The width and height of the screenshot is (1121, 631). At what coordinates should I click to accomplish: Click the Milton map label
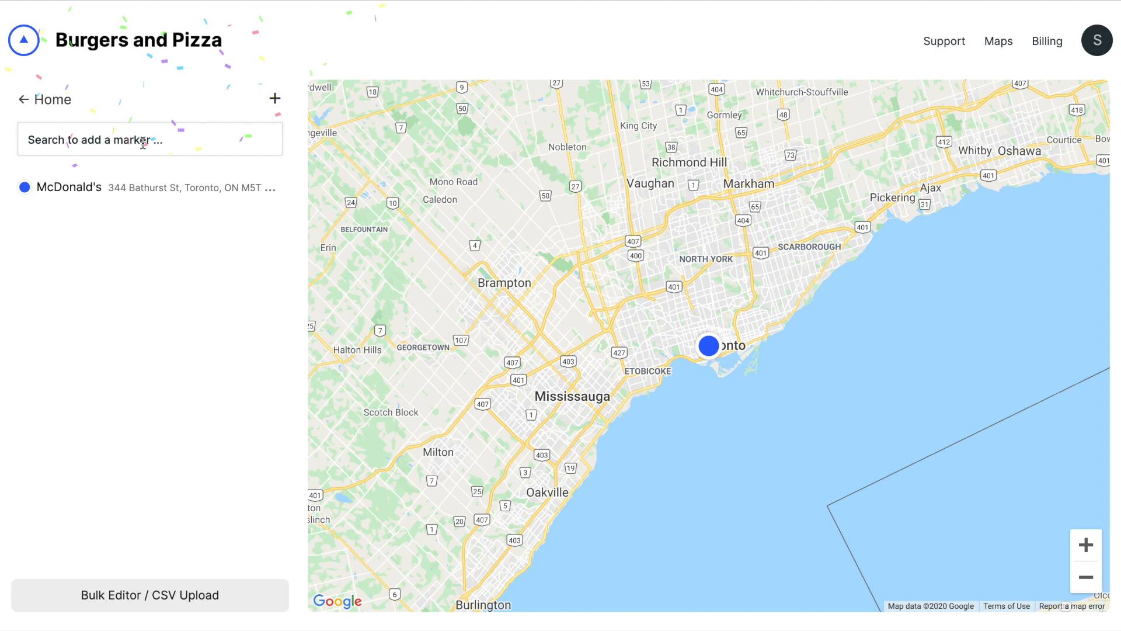coord(438,452)
